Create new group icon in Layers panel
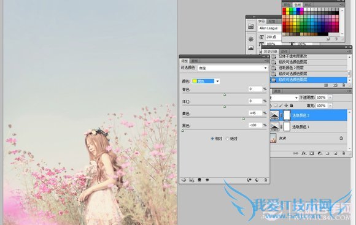This screenshot has height=225, width=356. pos(327,153)
